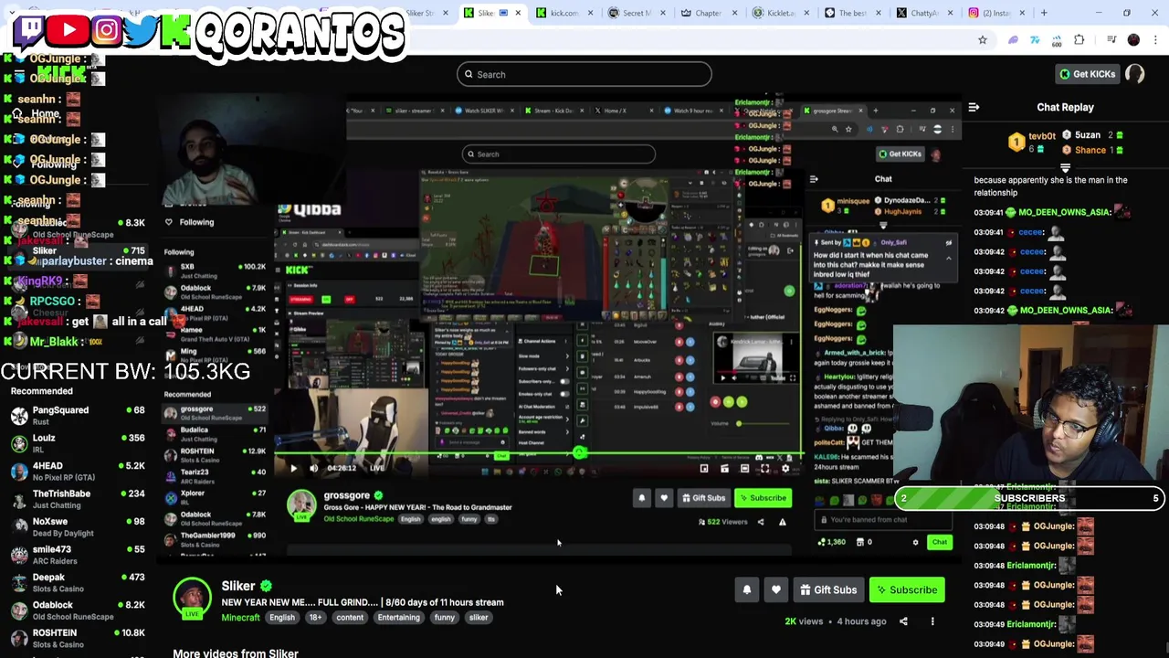Image resolution: width=1169 pixels, height=658 pixels.
Task: Subscribe to Sliker's channel
Action: pyautogui.click(x=907, y=590)
